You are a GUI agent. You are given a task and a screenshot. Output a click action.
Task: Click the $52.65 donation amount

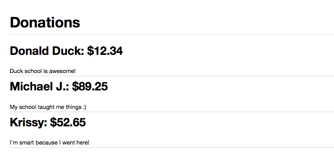click(68, 122)
